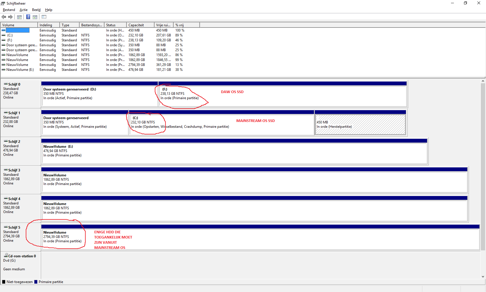The height and width of the screenshot is (292, 486).
Task: Select the 181,21 GB free space cell
Action: [163, 70]
